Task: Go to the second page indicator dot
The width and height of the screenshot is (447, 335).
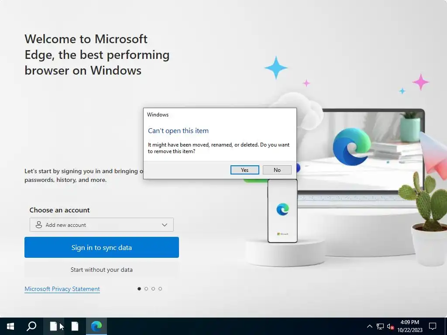Action: tap(146, 289)
